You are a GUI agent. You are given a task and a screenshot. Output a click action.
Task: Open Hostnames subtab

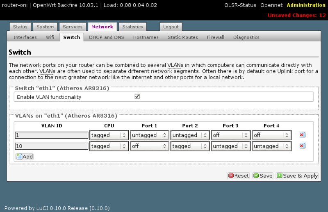click(x=146, y=37)
